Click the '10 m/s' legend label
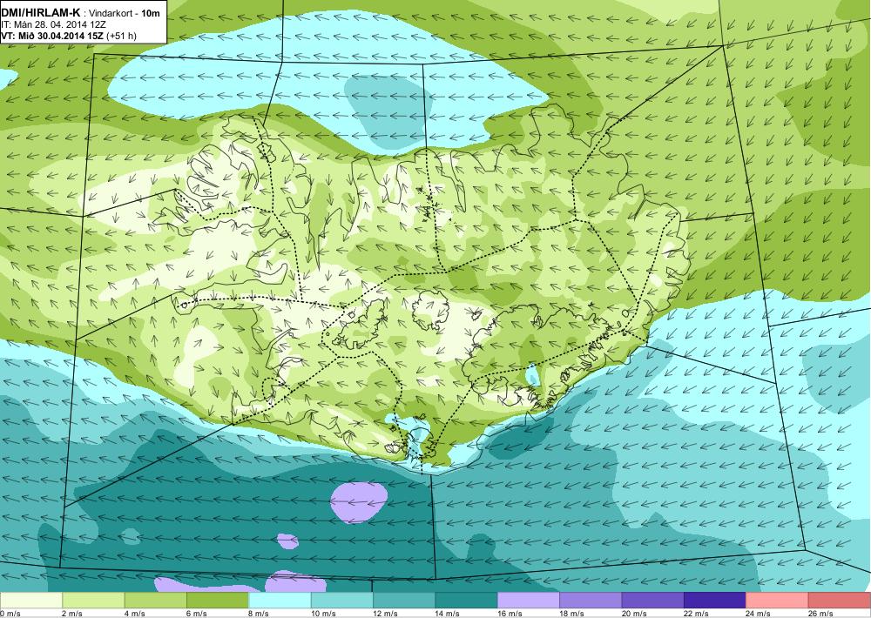 [x=323, y=614]
